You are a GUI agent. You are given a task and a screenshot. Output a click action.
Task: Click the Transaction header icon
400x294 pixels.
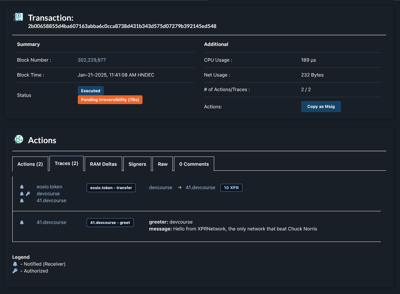pyautogui.click(x=18, y=17)
